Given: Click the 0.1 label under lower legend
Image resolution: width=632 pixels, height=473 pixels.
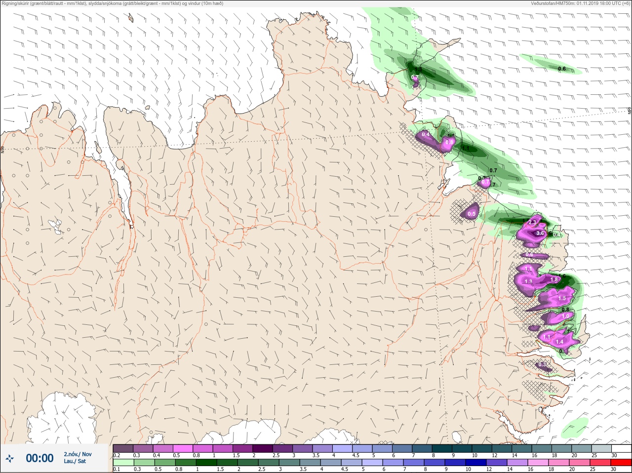Looking at the screenshot, I should pyautogui.click(x=117, y=469).
